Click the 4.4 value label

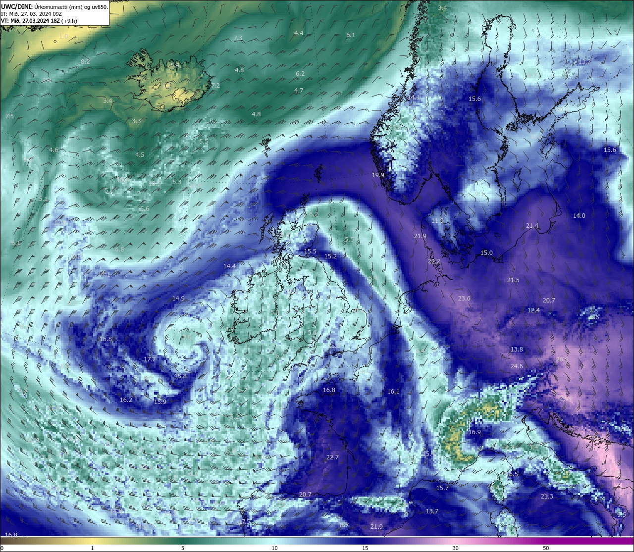[x=299, y=33]
